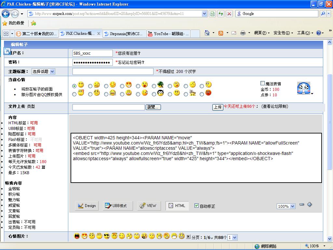Image resolution: width=333 pixels, height=250 pixels.
Task: Click the add to favorites star icon
Action: (33, 23)
